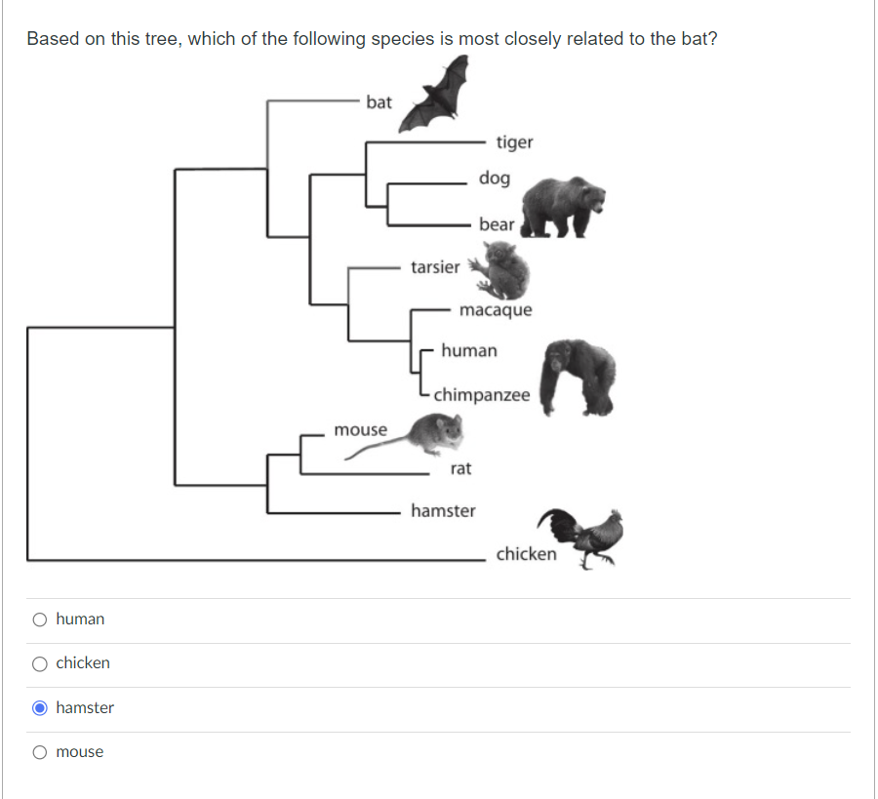Click the hamster branch label
Screen dimensions: 878x799
pyautogui.click(x=443, y=510)
